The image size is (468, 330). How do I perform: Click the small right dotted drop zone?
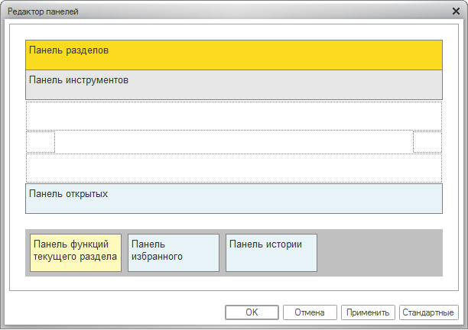point(427,142)
